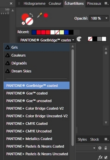Close the panel with the X icon

tap(11, 4)
